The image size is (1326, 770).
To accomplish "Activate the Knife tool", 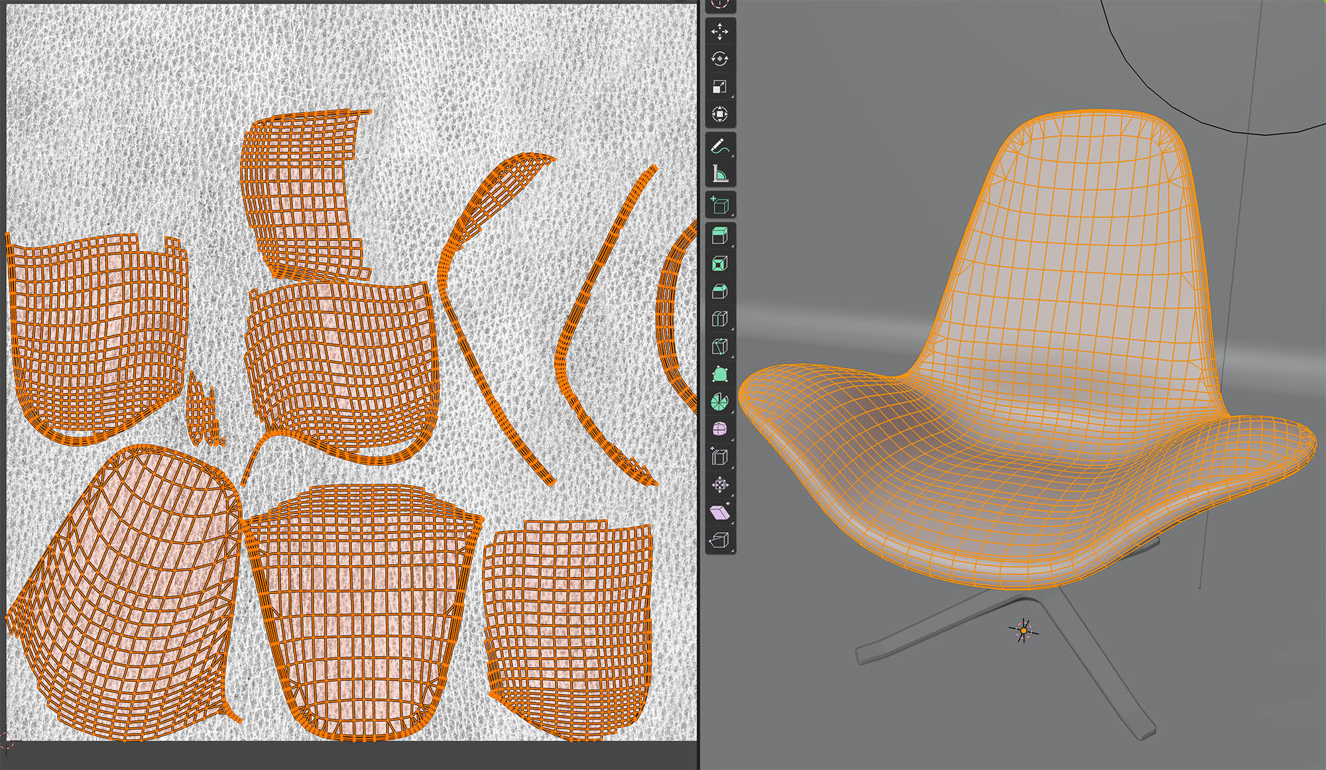I will [720, 347].
